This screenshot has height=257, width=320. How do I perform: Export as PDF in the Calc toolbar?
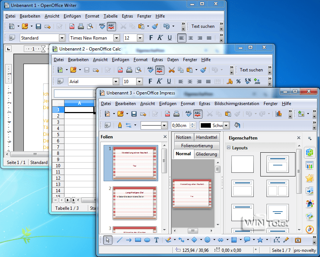pyautogui.click(x=120, y=70)
